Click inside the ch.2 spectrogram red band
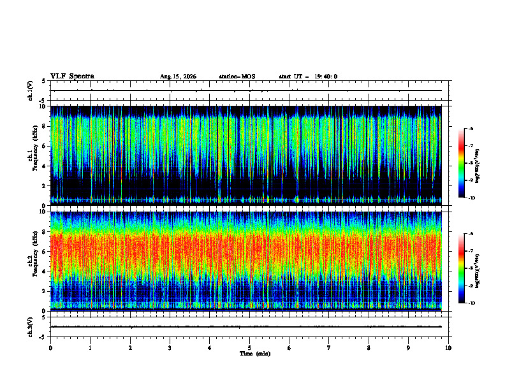 tap(246, 251)
